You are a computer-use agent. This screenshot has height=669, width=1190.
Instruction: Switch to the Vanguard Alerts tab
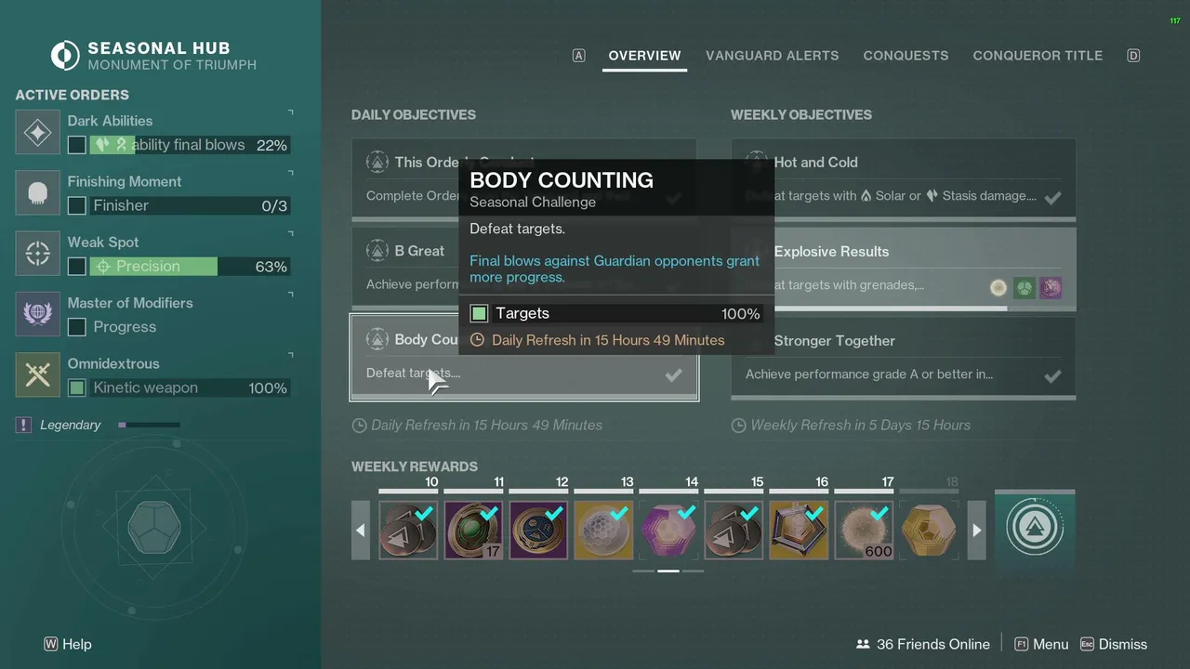coord(772,56)
